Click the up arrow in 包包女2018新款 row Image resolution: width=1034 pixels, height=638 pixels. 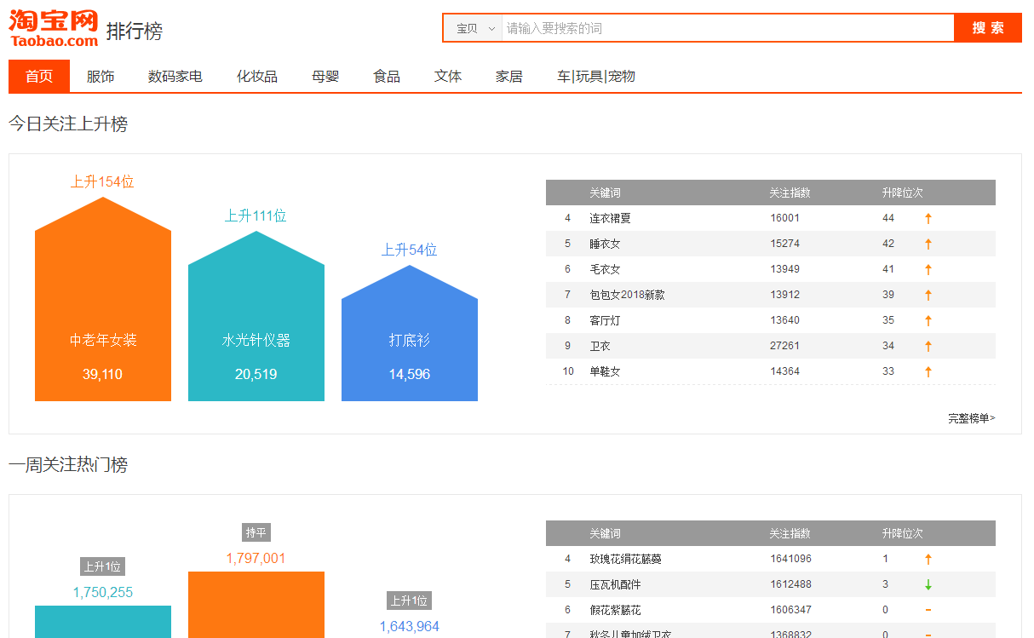[x=928, y=295]
